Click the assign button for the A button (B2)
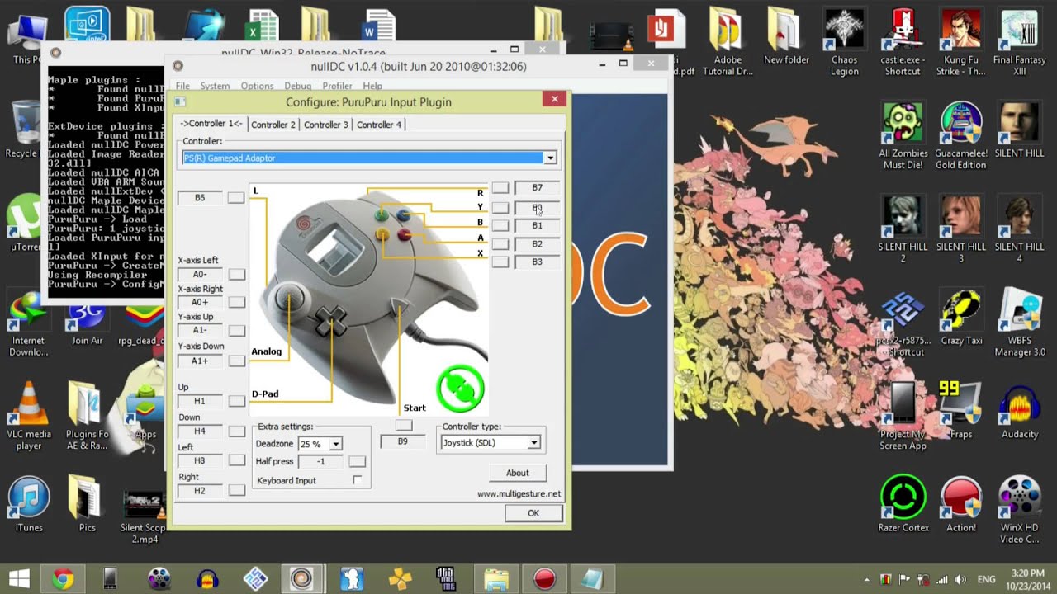The image size is (1057, 594). point(500,244)
